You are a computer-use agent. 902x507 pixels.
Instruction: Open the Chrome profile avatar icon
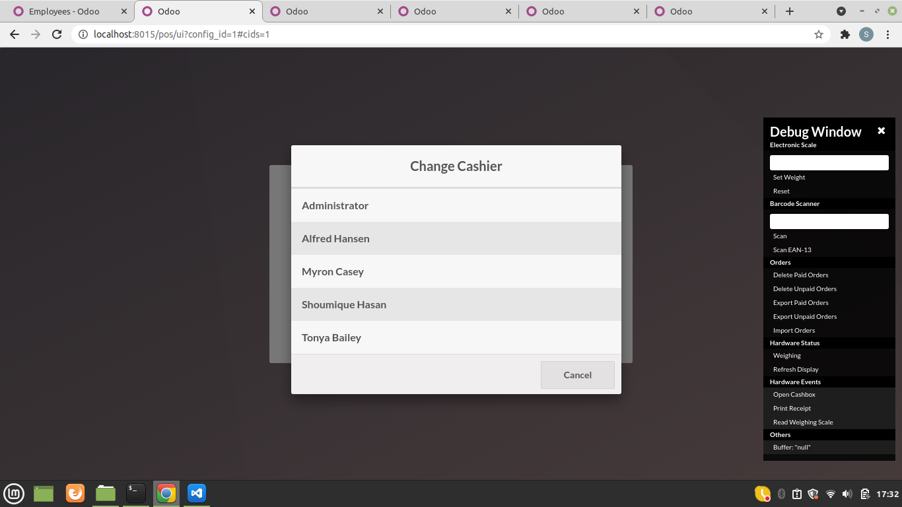(x=866, y=34)
